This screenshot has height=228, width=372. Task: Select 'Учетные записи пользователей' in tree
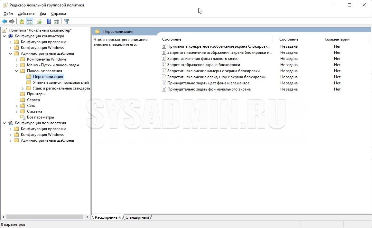coord(61,82)
